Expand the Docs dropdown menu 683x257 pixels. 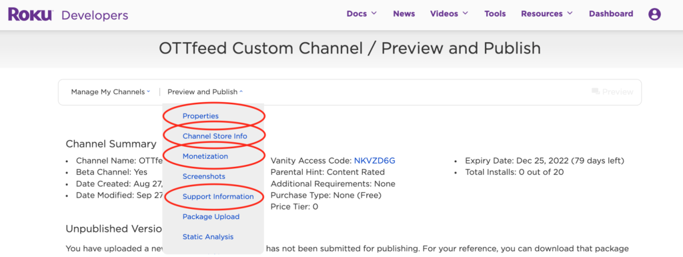362,13
